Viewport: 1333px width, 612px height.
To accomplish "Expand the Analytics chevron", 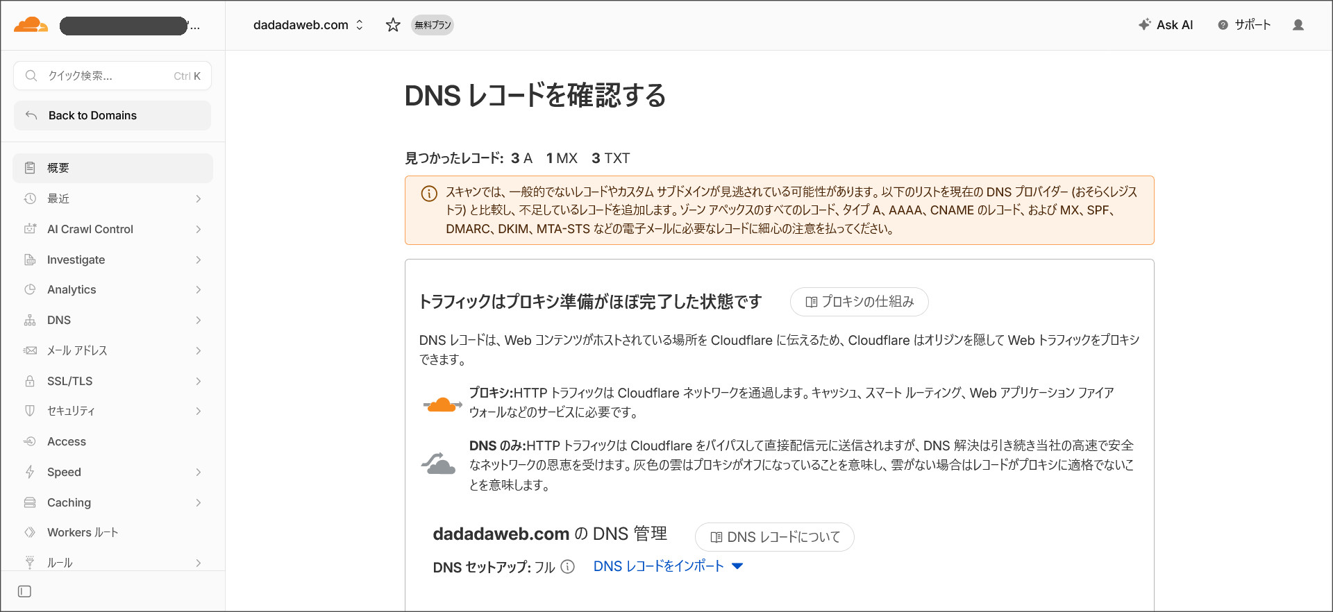I will [x=199, y=289].
